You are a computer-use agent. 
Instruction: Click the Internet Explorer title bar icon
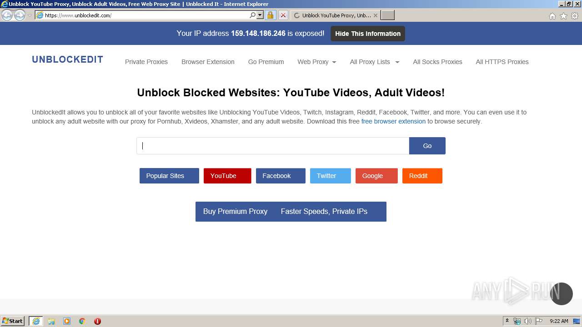pos(4,4)
